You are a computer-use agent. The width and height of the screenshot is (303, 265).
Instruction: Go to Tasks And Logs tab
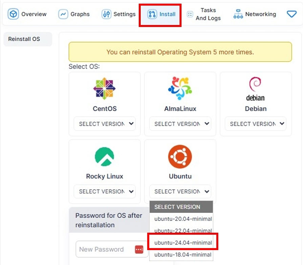pos(204,14)
